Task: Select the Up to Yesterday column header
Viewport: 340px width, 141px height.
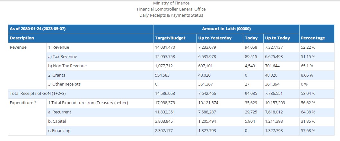Action: tap(215, 38)
